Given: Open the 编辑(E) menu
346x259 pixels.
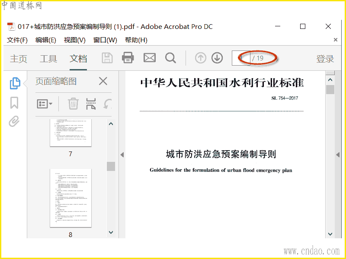Looking at the screenshot, I should [46, 40].
